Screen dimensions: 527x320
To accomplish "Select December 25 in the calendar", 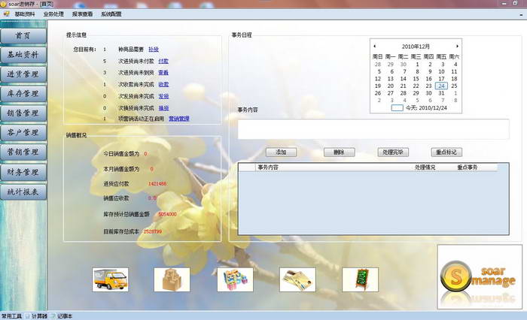I will (x=454, y=86).
